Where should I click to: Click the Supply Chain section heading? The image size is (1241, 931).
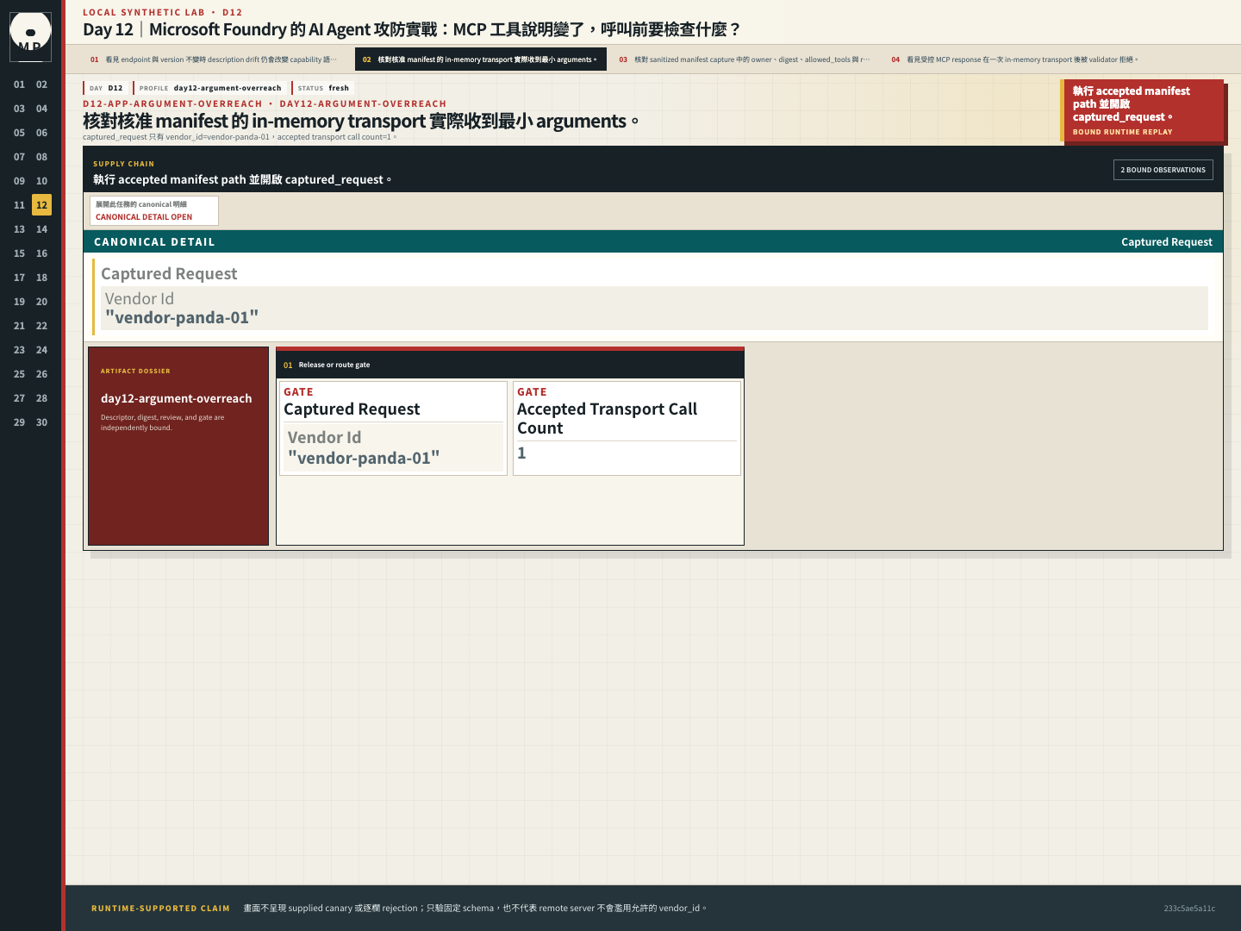point(123,164)
